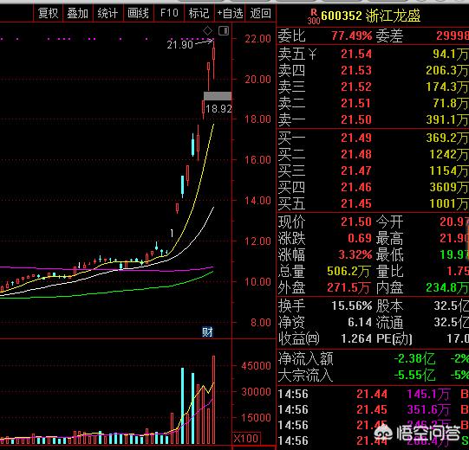The height and width of the screenshot is (450, 469).
Task: Click 换手 value 15.56%
Action: pos(352,305)
